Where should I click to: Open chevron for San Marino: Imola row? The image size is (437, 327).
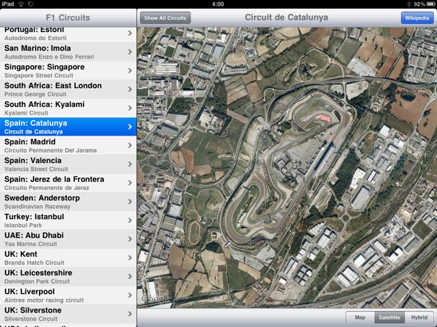(130, 52)
